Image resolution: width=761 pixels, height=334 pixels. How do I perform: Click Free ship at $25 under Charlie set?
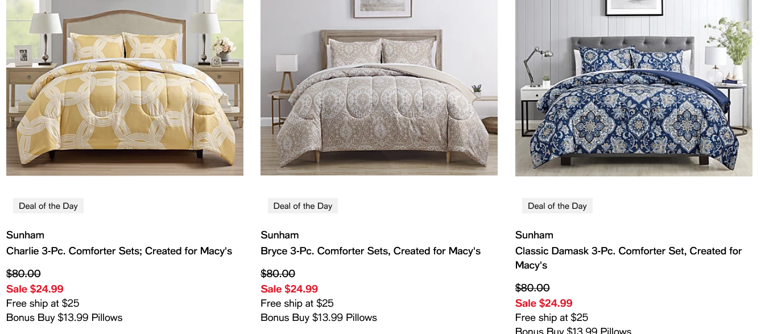[43, 303]
